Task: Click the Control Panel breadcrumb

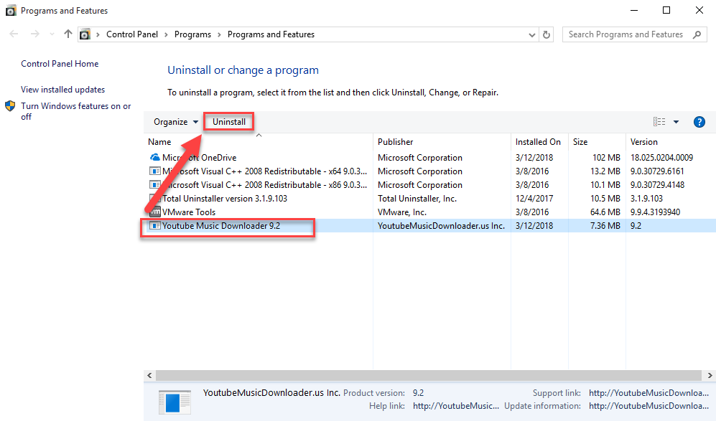Action: 132,34
